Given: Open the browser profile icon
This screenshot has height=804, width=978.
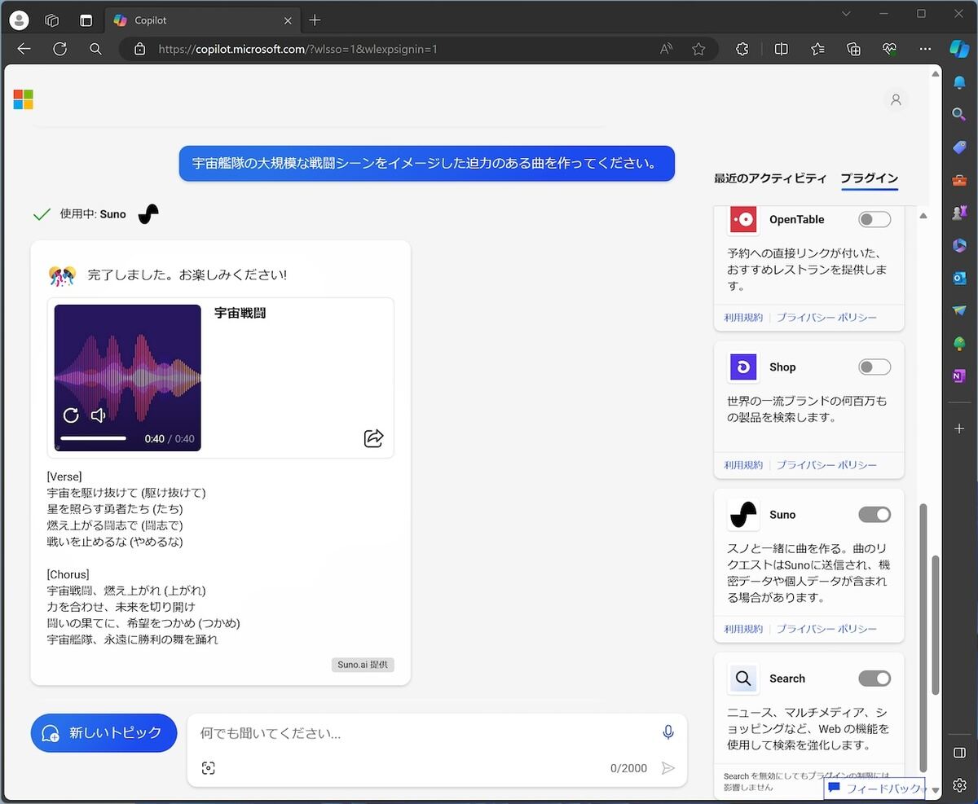Looking at the screenshot, I should [x=18, y=20].
